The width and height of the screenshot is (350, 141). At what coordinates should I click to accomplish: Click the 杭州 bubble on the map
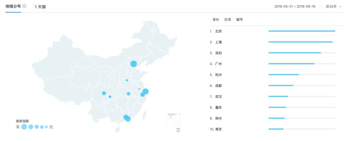(x=142, y=95)
